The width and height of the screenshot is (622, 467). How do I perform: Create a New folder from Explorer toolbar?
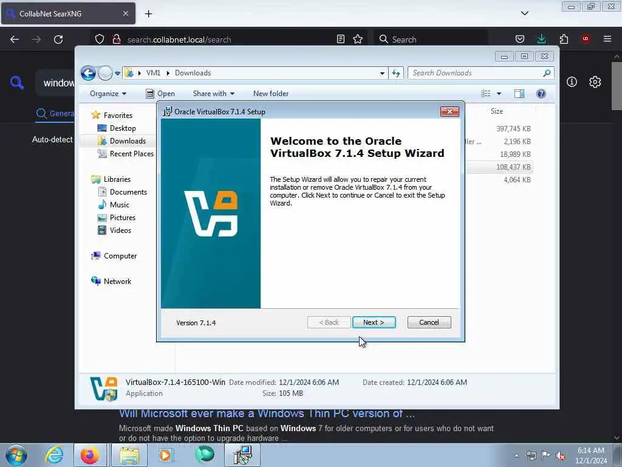point(271,94)
